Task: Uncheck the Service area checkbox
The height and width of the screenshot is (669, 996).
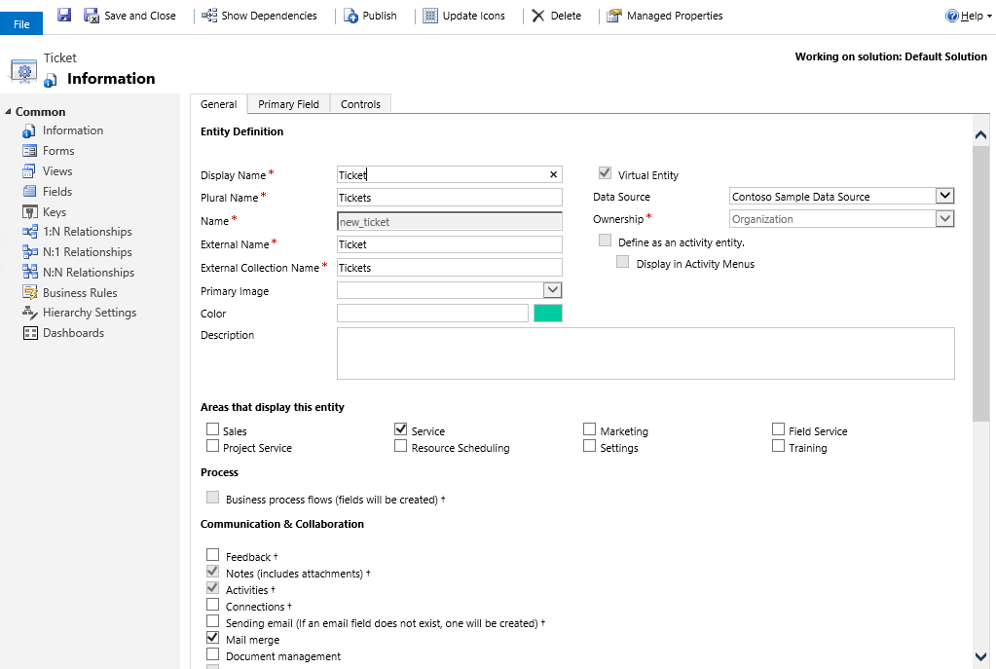Action: 401,429
